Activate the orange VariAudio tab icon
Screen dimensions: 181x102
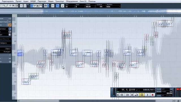coord(10,25)
